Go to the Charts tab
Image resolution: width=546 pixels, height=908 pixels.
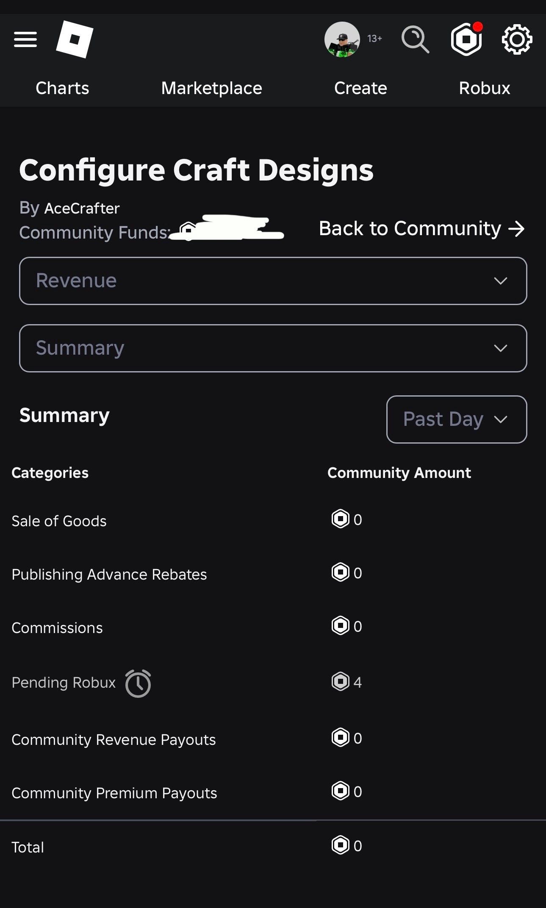coord(62,88)
